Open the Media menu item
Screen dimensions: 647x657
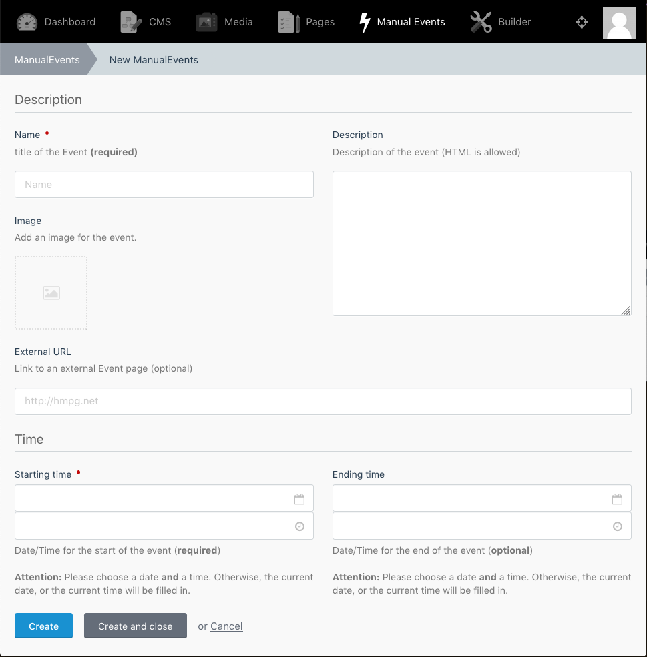(224, 22)
